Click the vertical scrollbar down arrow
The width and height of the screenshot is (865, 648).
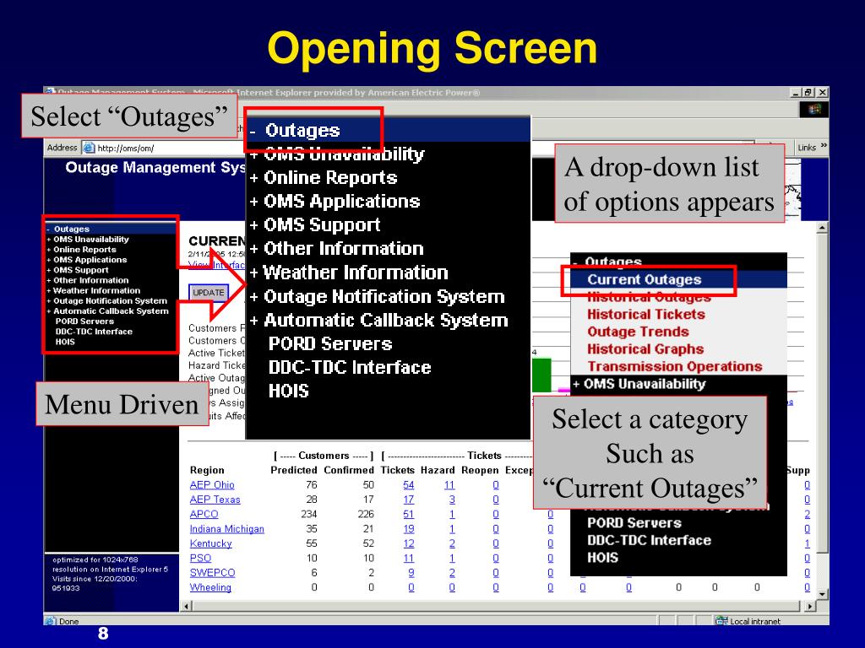[822, 595]
